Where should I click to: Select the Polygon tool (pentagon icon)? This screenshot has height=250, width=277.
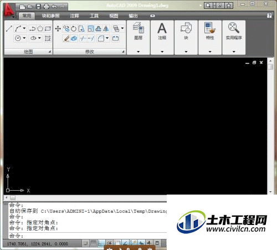click(40, 29)
